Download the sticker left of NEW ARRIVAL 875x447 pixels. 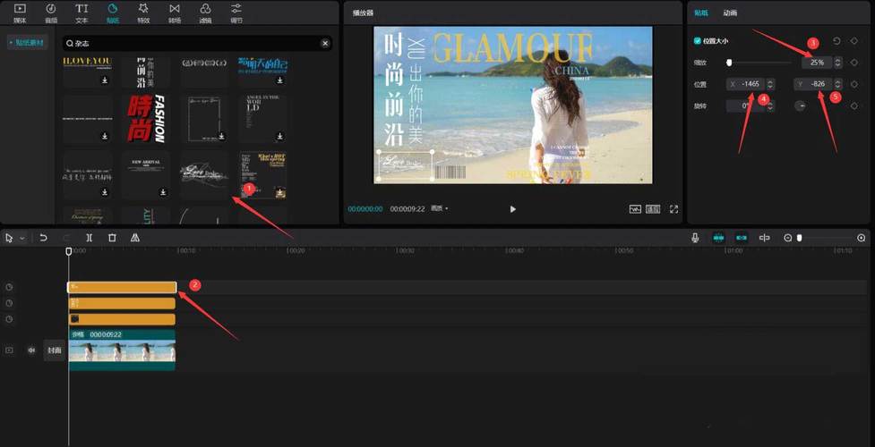pyautogui.click(x=105, y=191)
